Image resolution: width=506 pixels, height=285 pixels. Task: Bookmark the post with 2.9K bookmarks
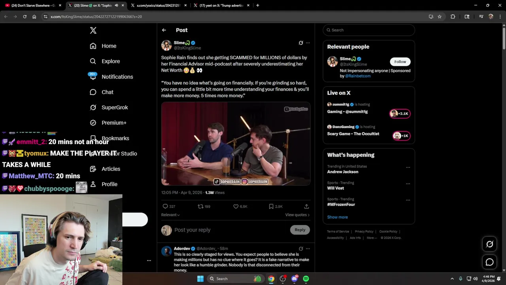(x=271, y=206)
